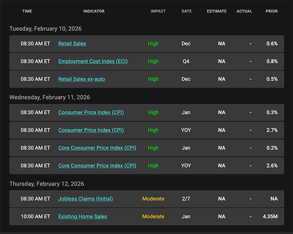Click the DATE column header
The width and height of the screenshot is (293, 234).
coord(186,11)
